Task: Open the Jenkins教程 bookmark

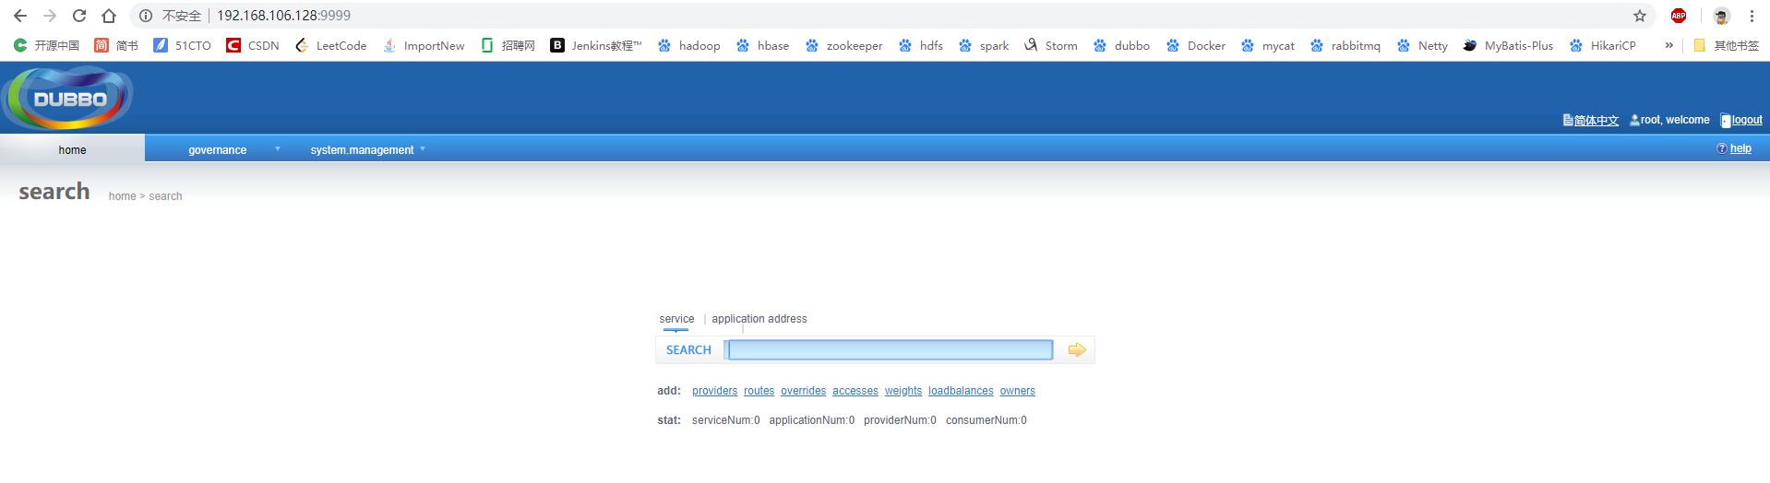Action: pyautogui.click(x=596, y=45)
